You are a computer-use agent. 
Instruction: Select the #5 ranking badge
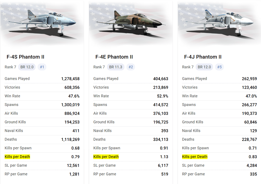(x=220, y=67)
